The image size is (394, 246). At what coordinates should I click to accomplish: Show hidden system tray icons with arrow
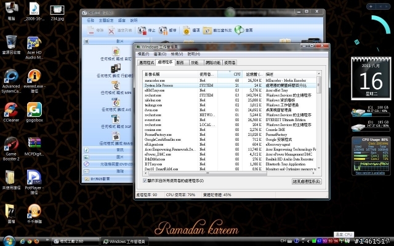[308, 241]
